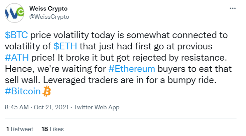Follow the #ATH hashtag
The height and width of the screenshot is (136, 246).
coord(17,57)
